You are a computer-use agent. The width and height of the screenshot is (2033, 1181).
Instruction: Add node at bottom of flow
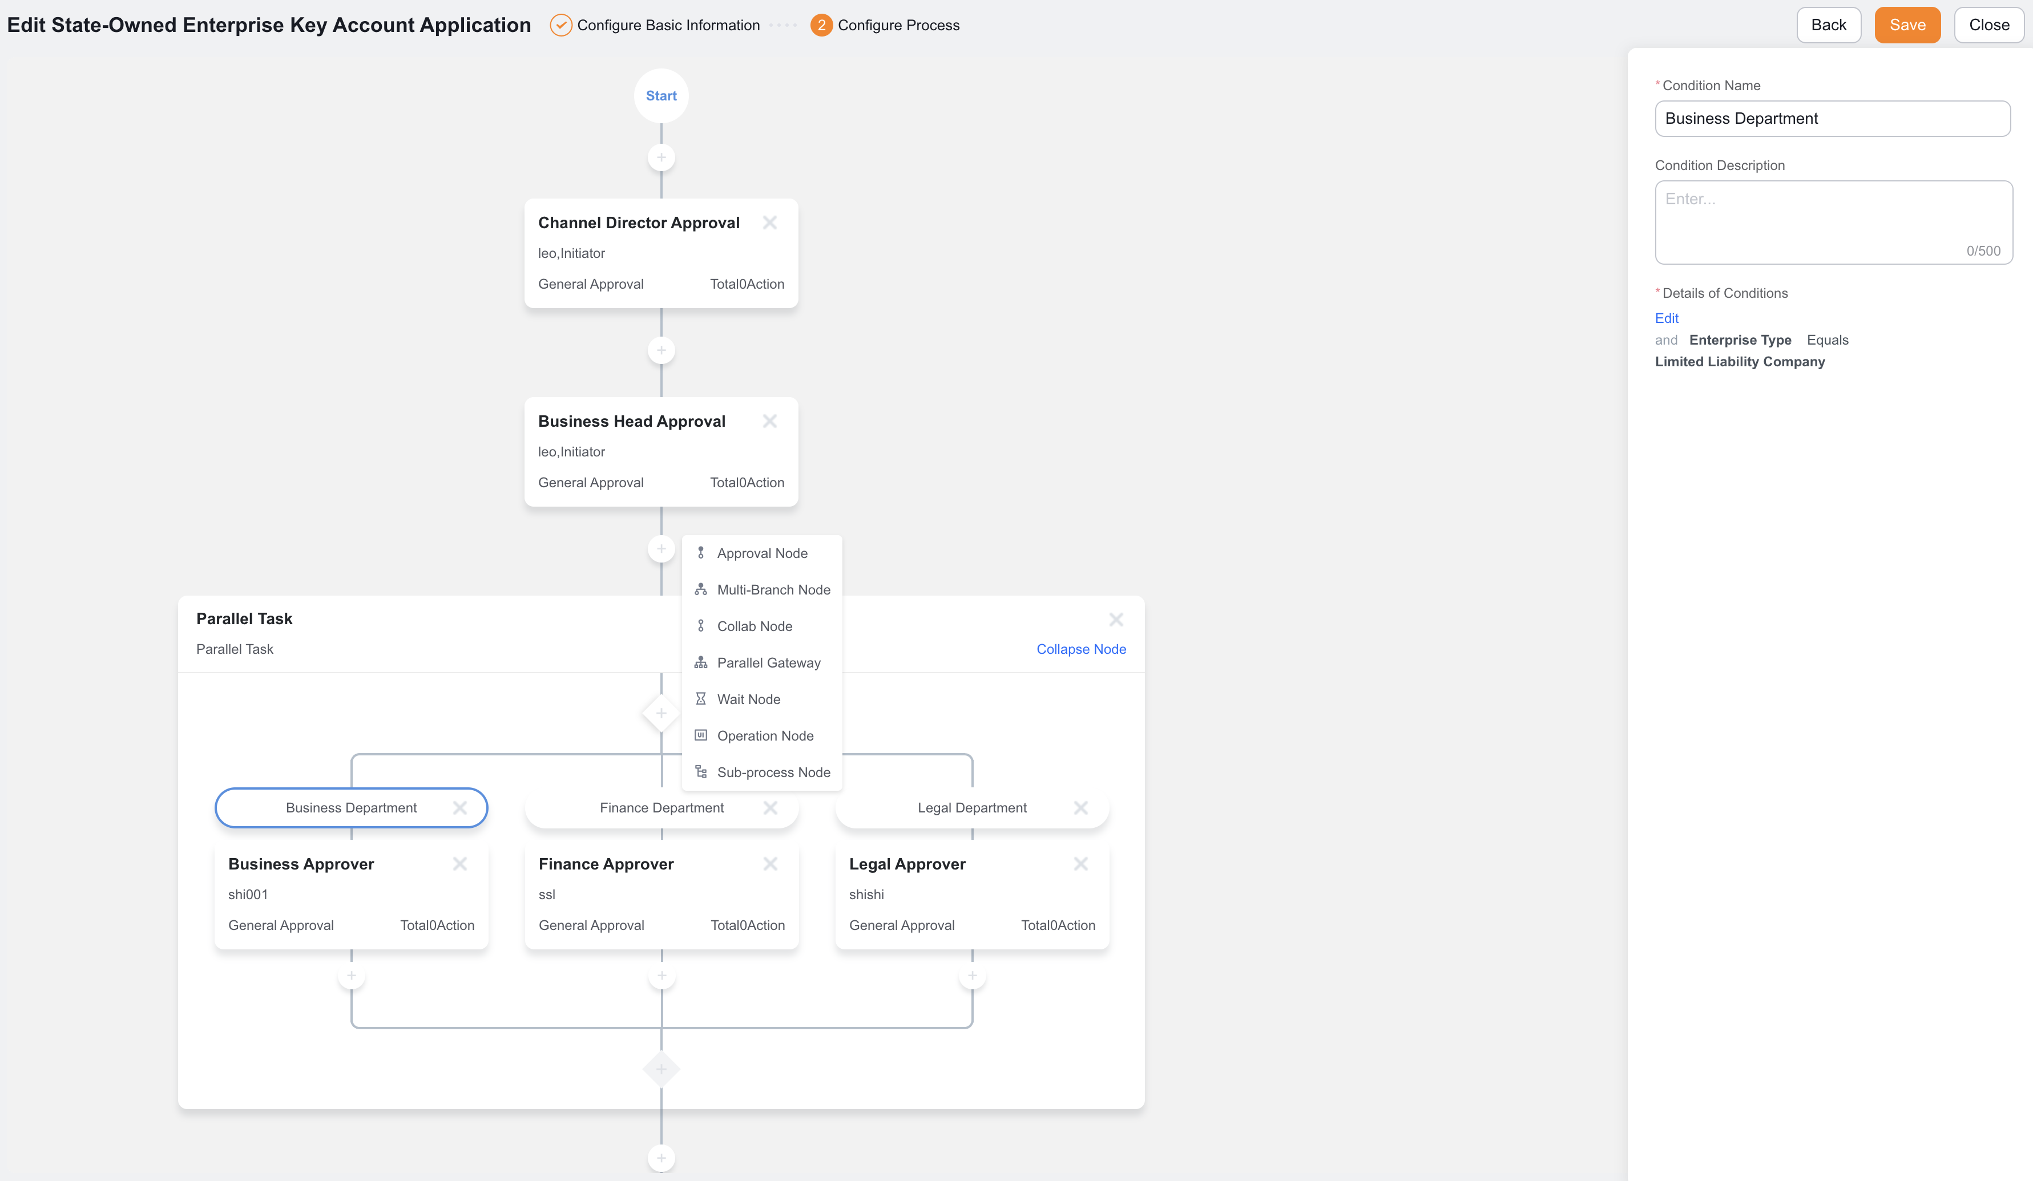[x=661, y=1158]
